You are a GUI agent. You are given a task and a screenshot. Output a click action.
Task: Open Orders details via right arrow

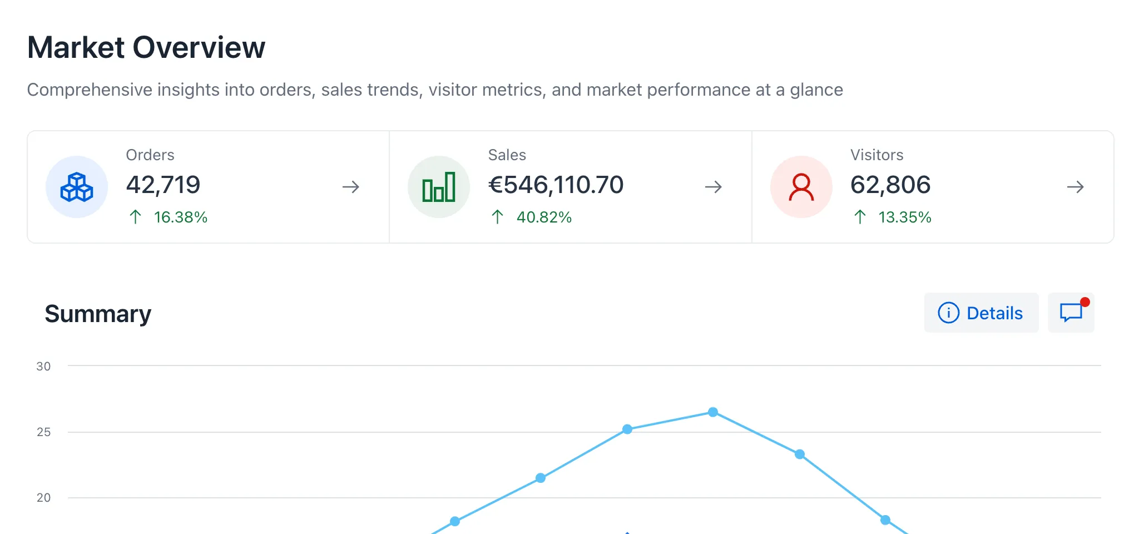click(x=351, y=187)
